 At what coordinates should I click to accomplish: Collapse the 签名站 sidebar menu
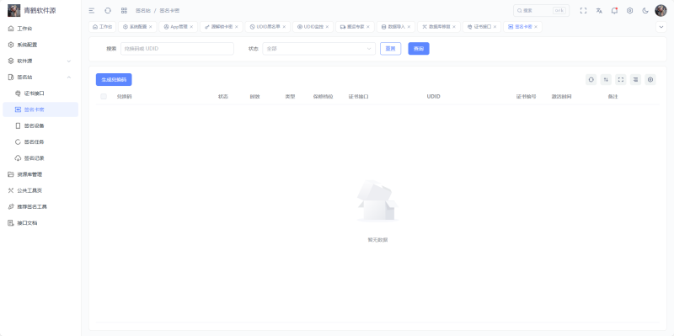[x=40, y=77]
